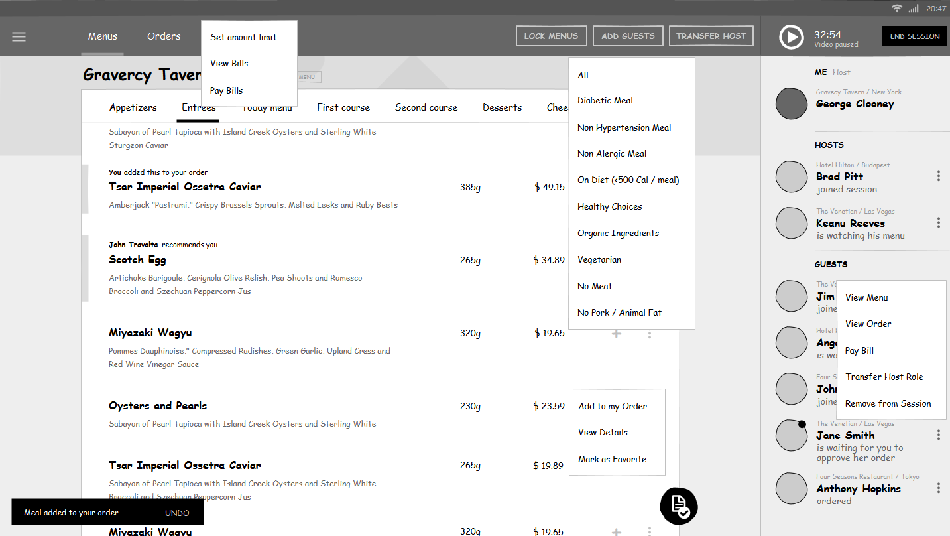Switch to the Orders tab
950x536 pixels.
(164, 36)
